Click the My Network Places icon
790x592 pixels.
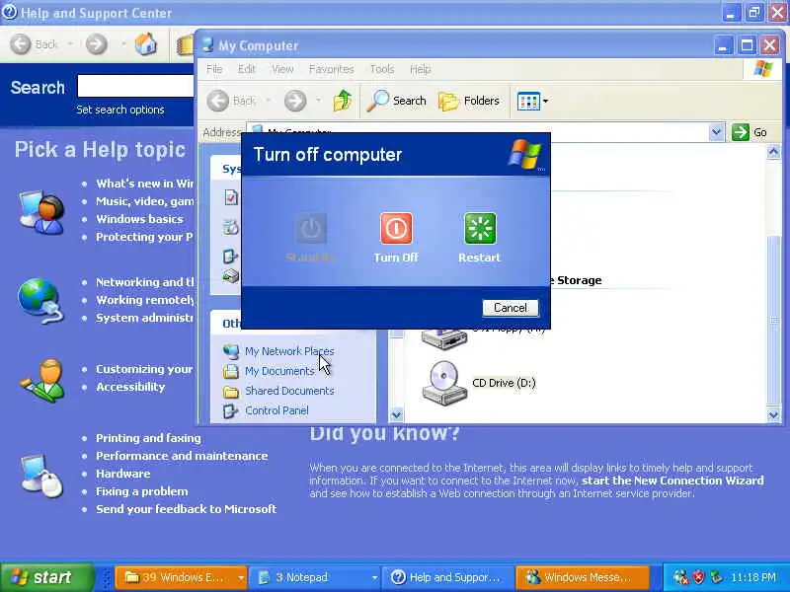click(231, 351)
